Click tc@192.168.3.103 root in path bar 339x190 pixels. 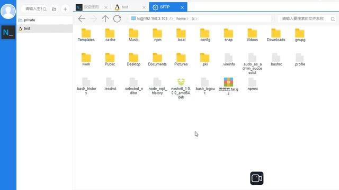point(152,18)
